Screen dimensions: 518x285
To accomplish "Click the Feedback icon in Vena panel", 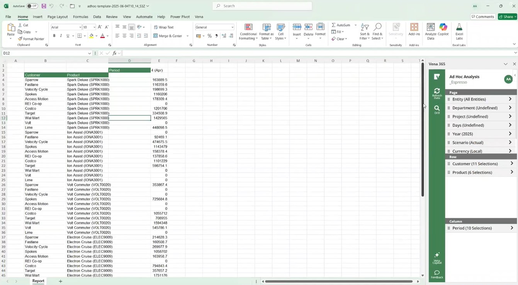I will [x=437, y=274].
